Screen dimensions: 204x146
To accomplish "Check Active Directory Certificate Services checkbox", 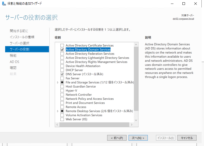I will pos(62,45).
